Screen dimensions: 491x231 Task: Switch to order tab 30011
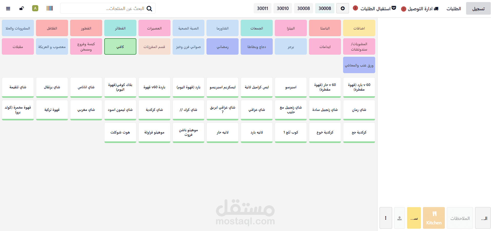pos(262,8)
